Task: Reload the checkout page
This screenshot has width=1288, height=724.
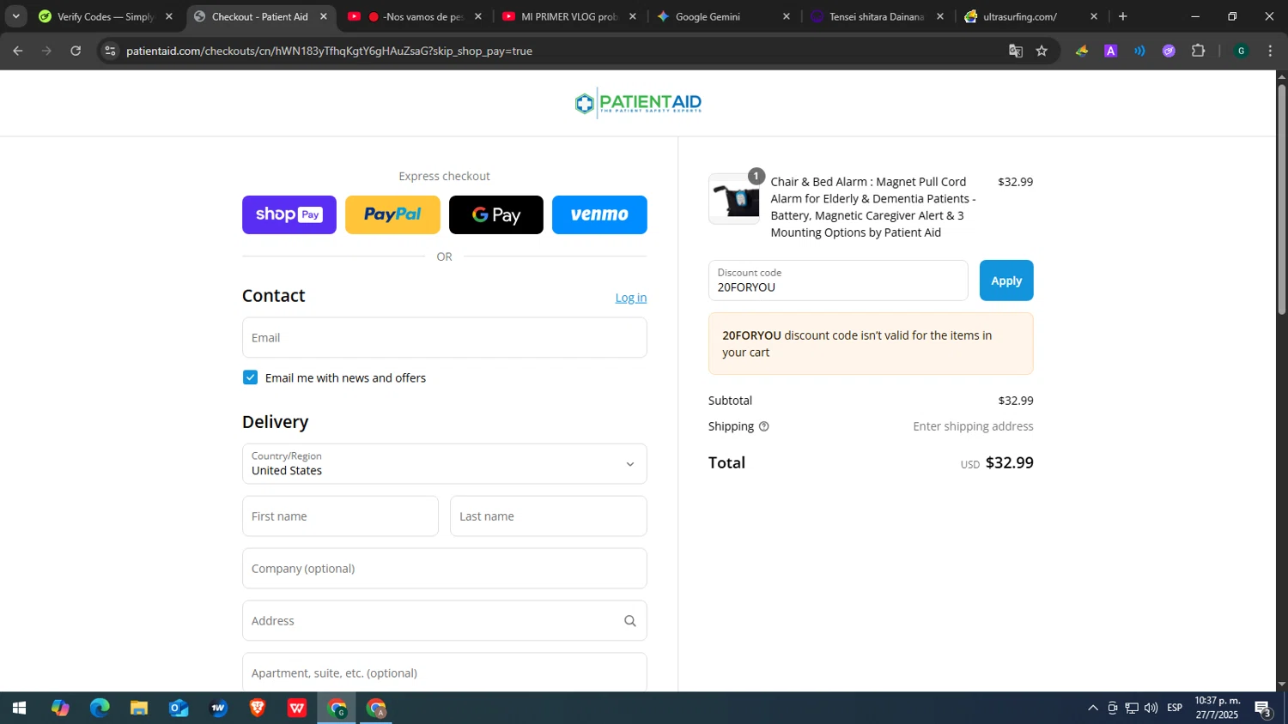Action: [76, 51]
